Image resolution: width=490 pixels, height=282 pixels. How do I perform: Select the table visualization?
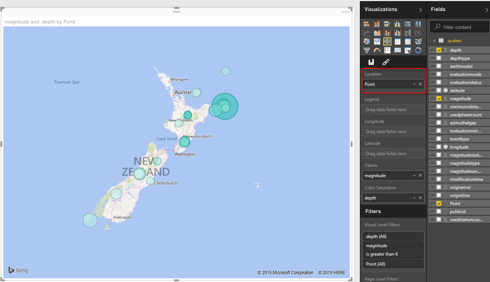pyautogui.click(x=397, y=41)
